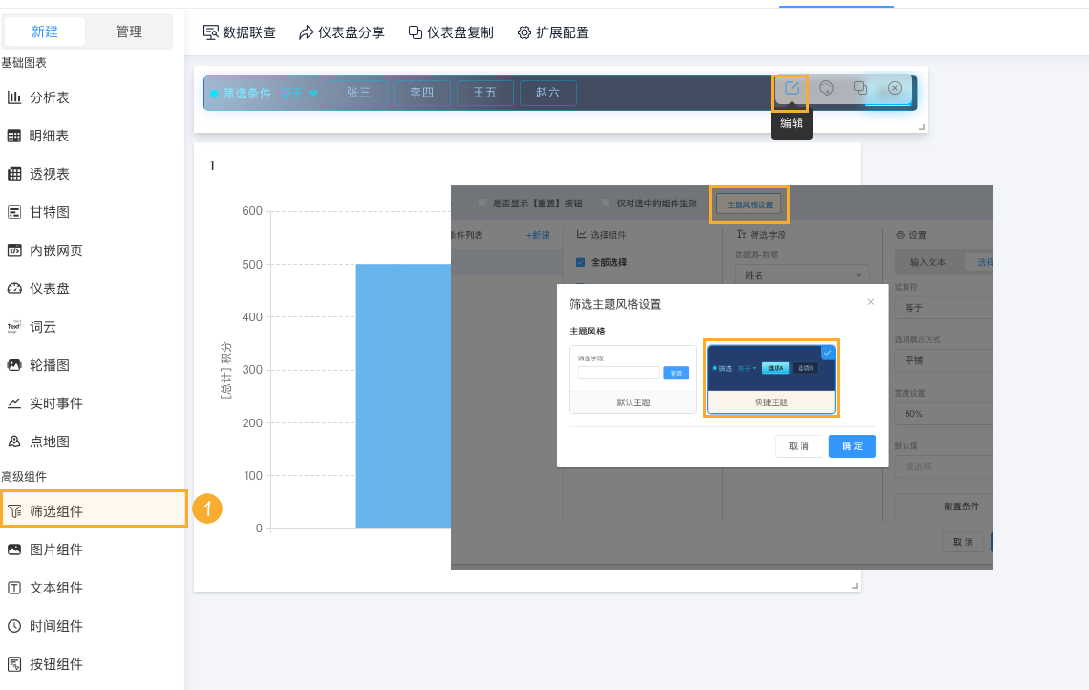Select the 筛选组件 filter component
Image resolution: width=1089 pixels, height=690 pixels.
[94, 509]
